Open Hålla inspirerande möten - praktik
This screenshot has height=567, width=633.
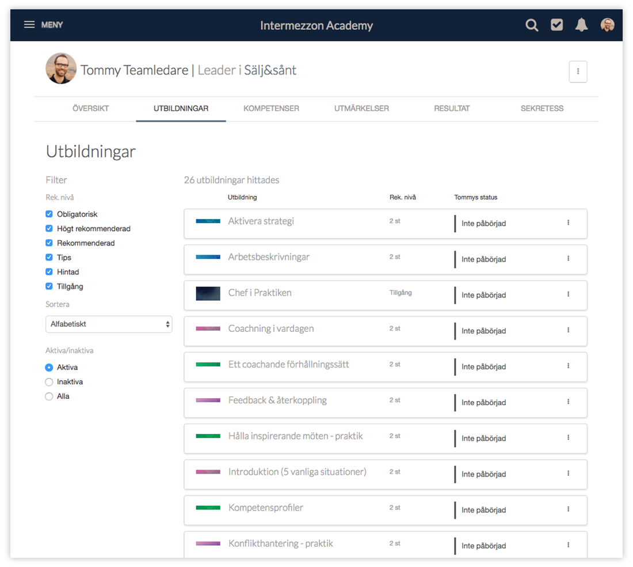[x=296, y=436]
